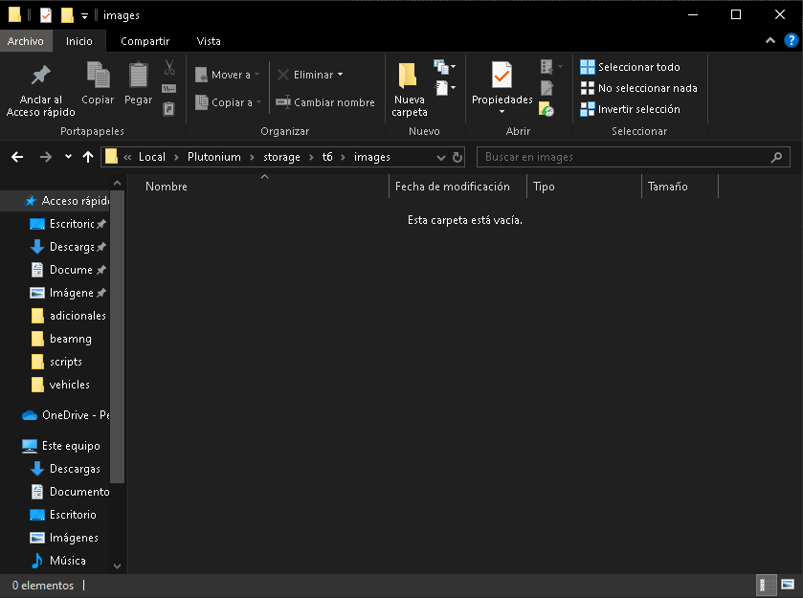The height and width of the screenshot is (598, 803).
Task: Switch to the Compartir tab
Action: click(x=145, y=41)
